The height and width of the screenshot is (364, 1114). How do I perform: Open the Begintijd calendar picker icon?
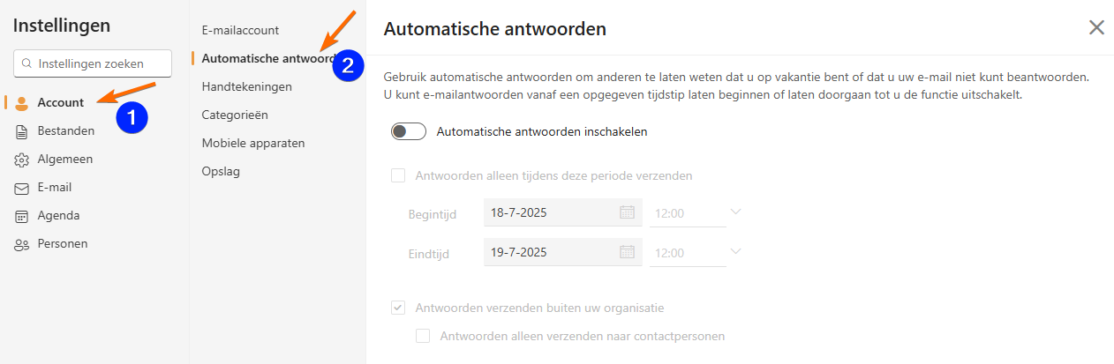coord(628,212)
